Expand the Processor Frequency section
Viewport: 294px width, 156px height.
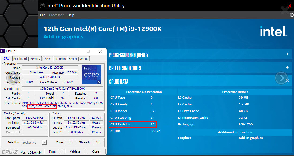(x=287, y=54)
